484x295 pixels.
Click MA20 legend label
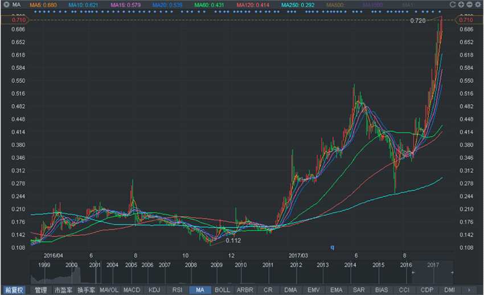click(167, 5)
